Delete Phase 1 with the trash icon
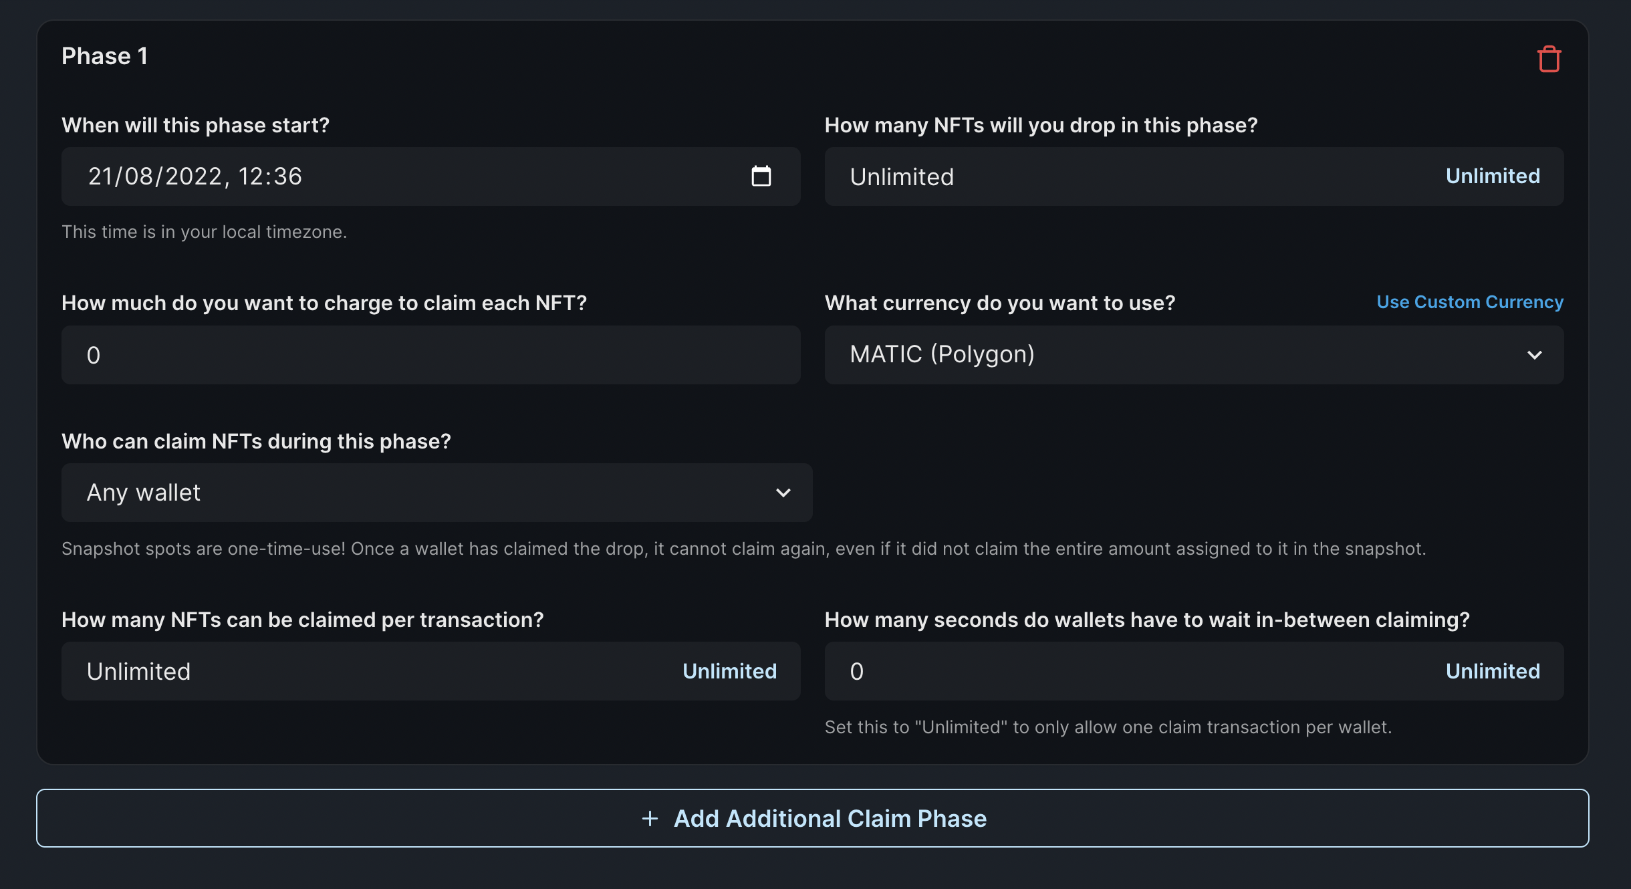This screenshot has width=1631, height=889. [1549, 59]
